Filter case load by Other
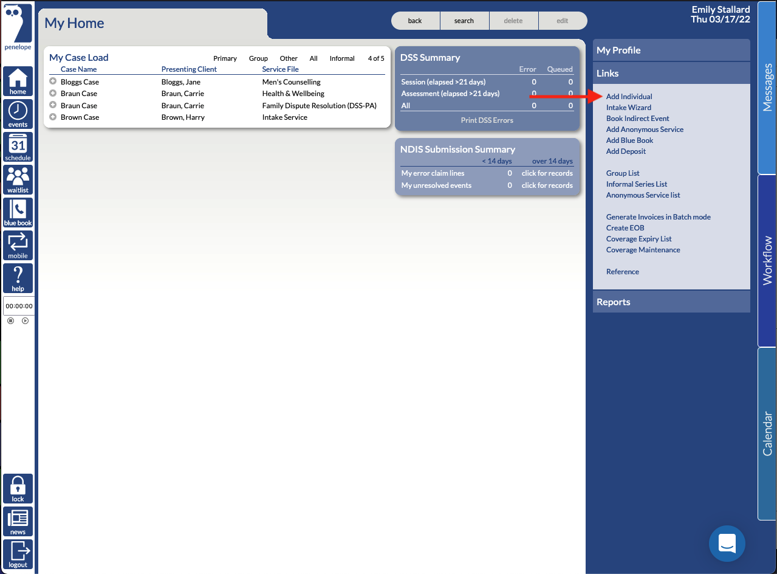777x574 pixels. (x=289, y=58)
